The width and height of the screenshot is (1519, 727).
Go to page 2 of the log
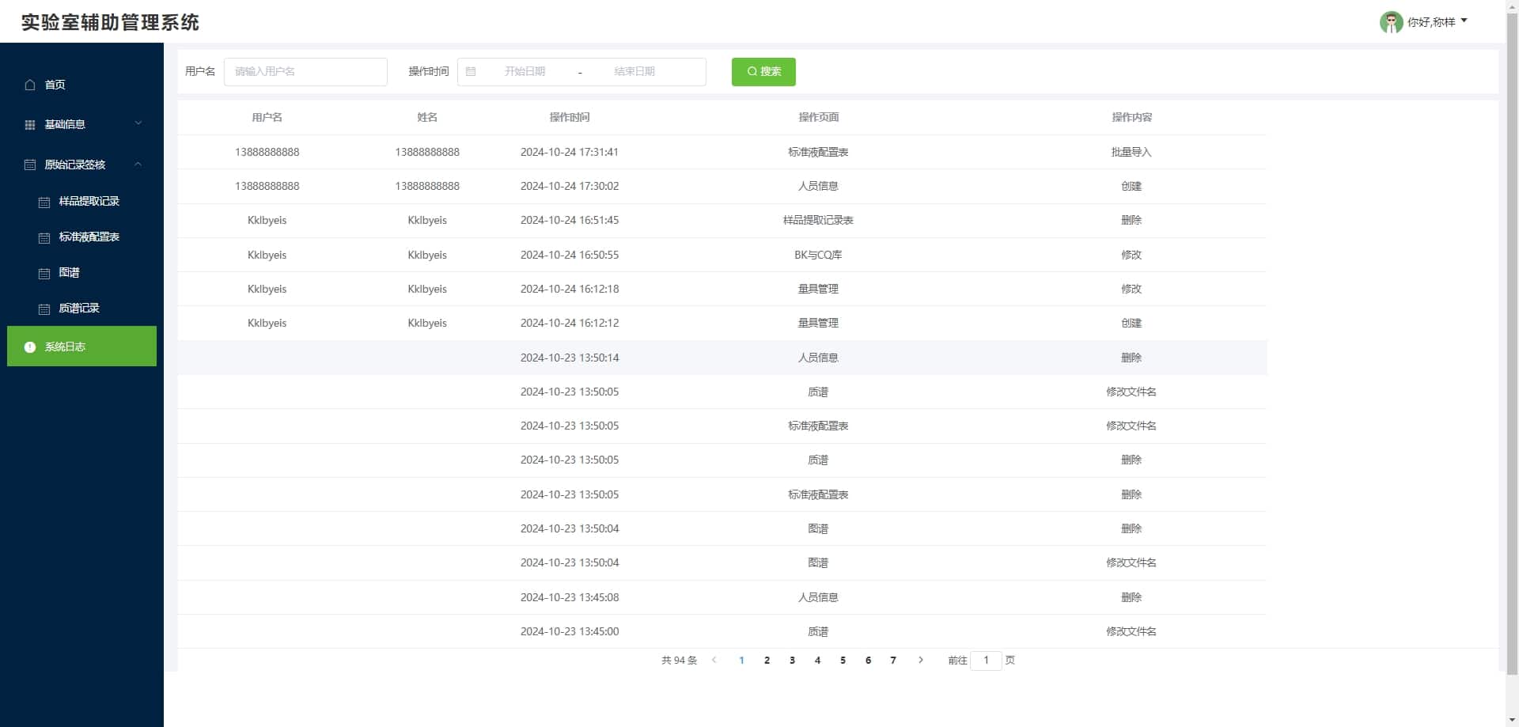[x=767, y=660]
